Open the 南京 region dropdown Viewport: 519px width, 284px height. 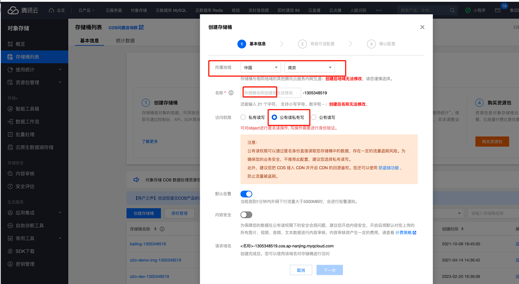pyautogui.click(x=310, y=67)
